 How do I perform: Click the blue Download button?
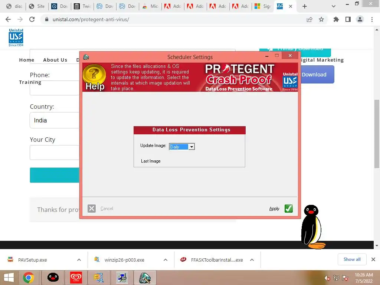[317, 74]
